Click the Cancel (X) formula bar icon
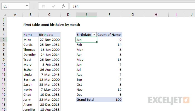This screenshot has height=111, width=195. (43, 6)
